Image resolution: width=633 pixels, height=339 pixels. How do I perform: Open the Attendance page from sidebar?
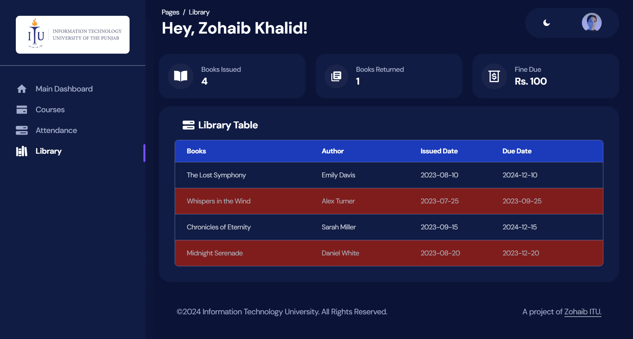click(x=56, y=130)
